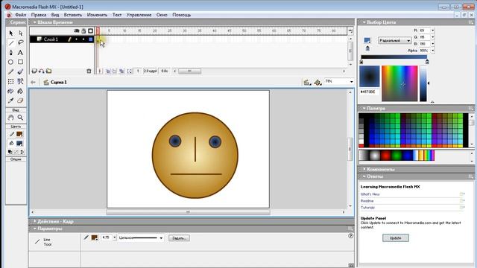The width and height of the screenshot is (477, 268).
Task: Open the Управление menu
Action: coord(139,15)
